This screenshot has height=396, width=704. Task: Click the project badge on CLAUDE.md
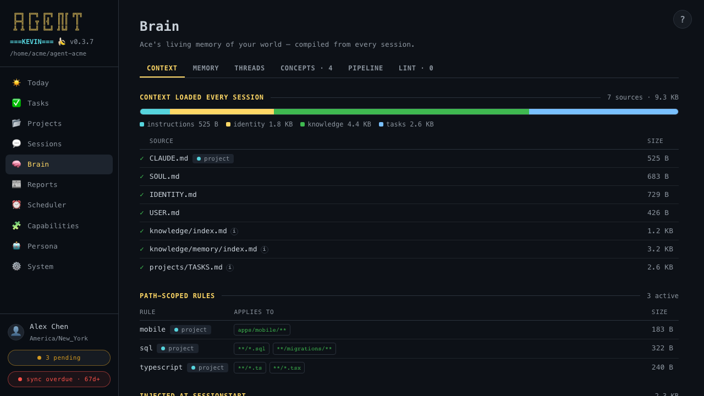point(213,158)
